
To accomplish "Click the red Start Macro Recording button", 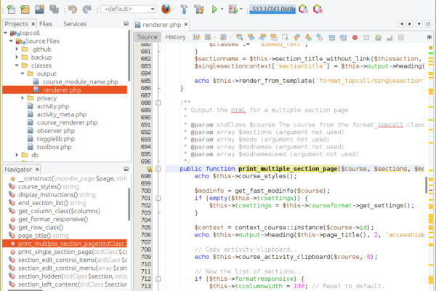I will point(355,37).
